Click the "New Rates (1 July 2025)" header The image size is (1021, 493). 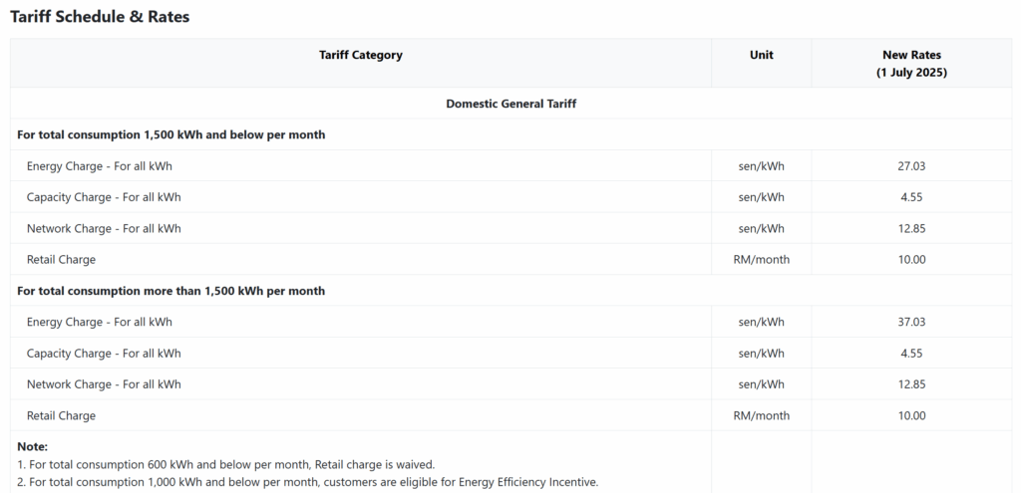coord(911,64)
